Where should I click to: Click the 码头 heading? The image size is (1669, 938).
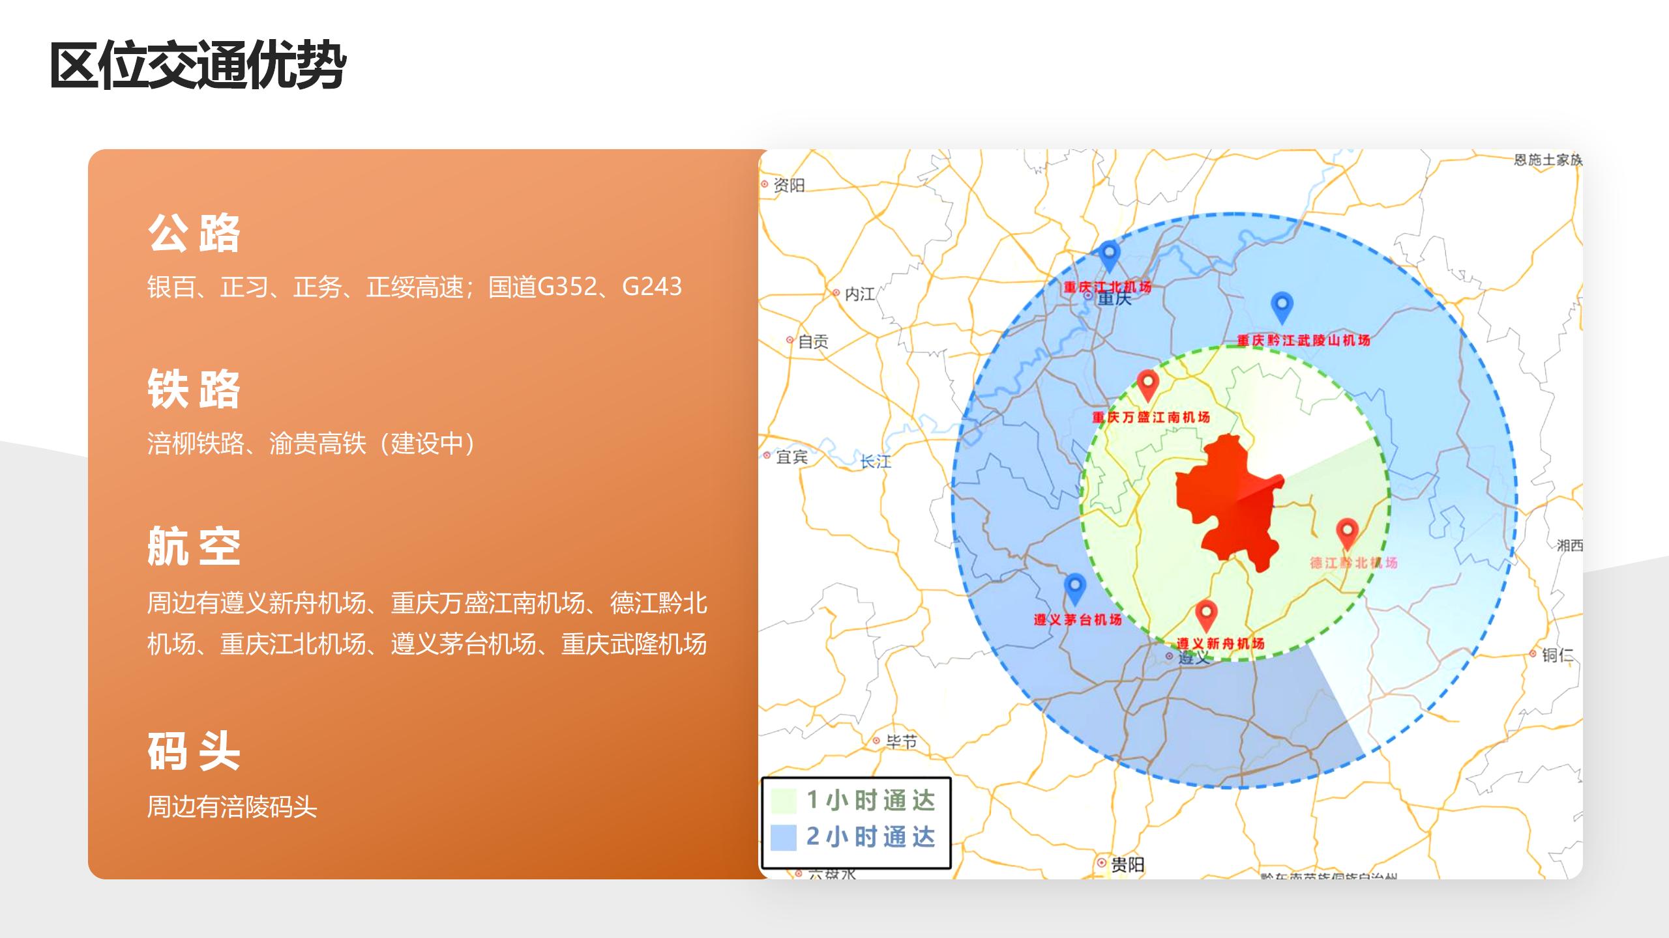pyautogui.click(x=194, y=750)
